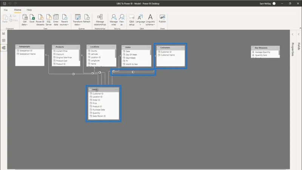The image size is (302, 170).
Task: Open Dates table options menu
Action: coord(149,47)
